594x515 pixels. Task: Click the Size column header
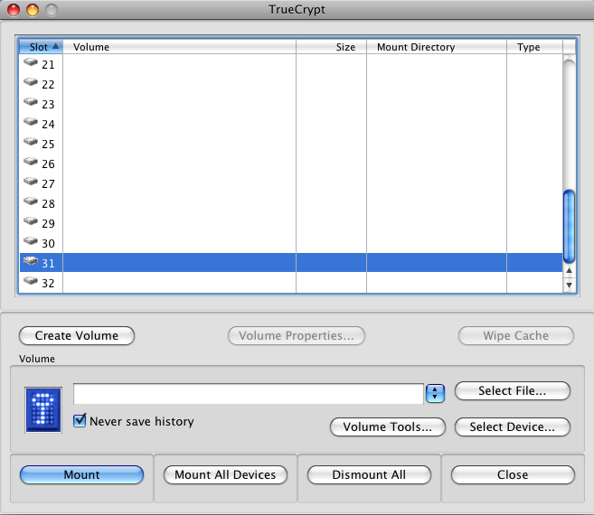tap(332, 47)
